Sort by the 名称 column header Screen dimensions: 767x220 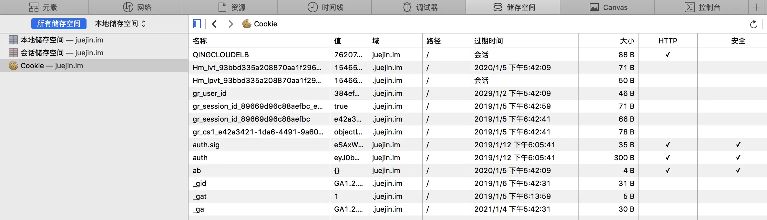coord(259,41)
